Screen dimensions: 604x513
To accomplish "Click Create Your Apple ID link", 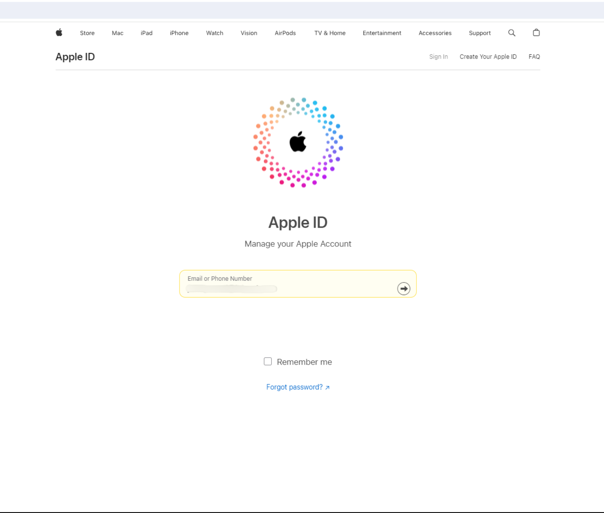I will [x=488, y=57].
